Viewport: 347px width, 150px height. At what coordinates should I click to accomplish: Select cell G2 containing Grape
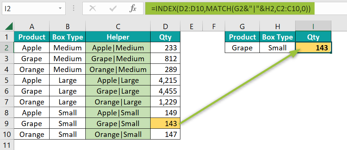click(242, 48)
